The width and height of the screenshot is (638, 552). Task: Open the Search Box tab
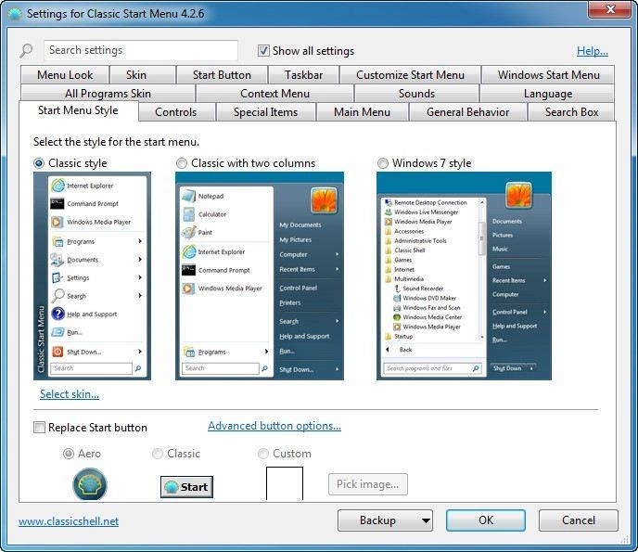pyautogui.click(x=571, y=112)
